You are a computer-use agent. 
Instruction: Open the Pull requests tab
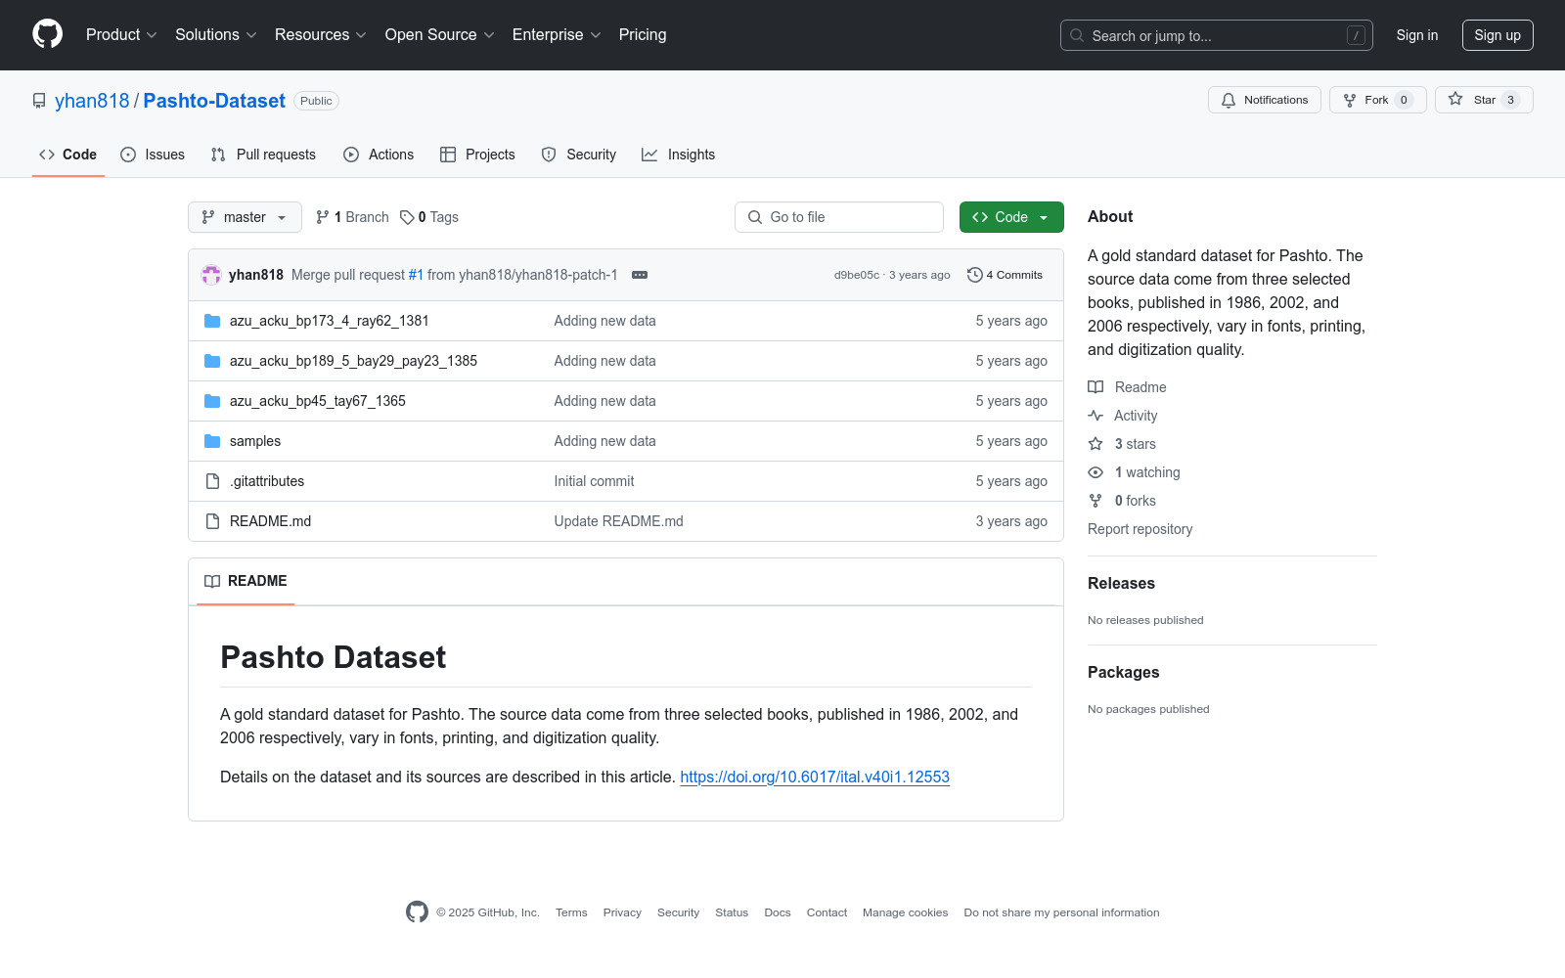[263, 155]
